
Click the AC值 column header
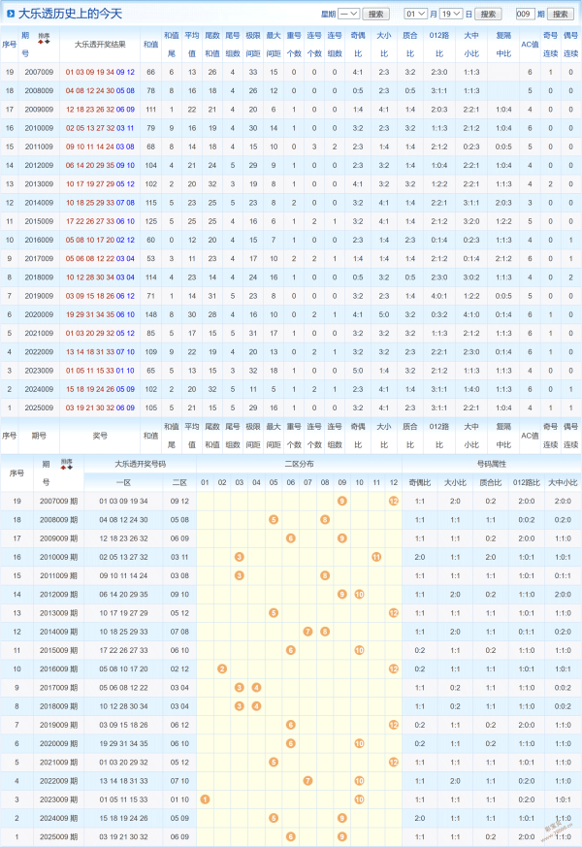click(x=530, y=45)
